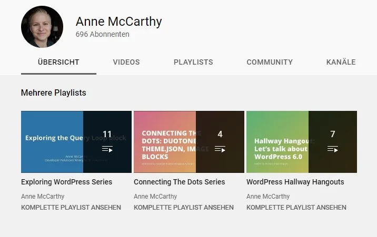Switch to the PLAYLISTS tab
The height and width of the screenshot is (237, 377).
[193, 62]
